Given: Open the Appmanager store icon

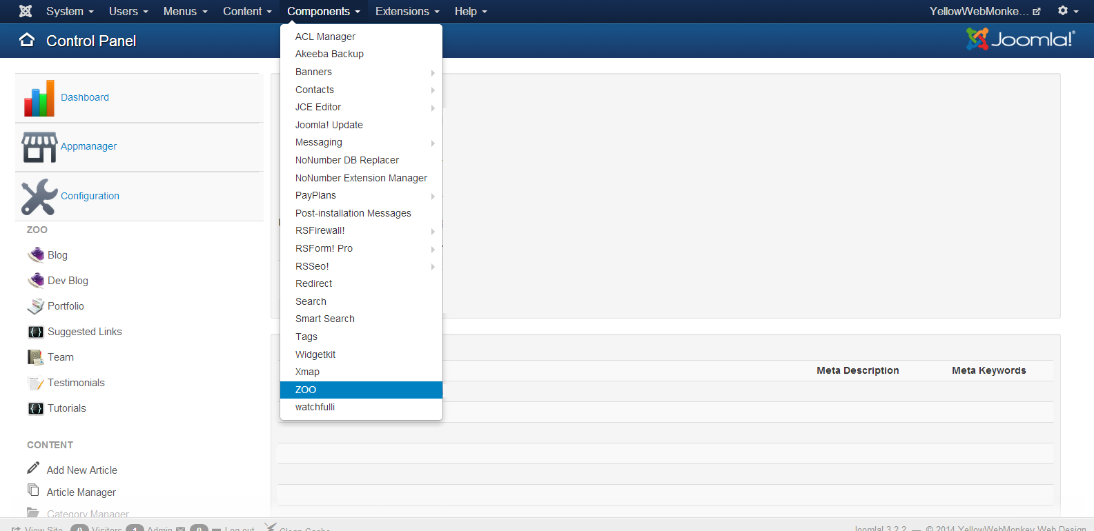Looking at the screenshot, I should click(x=39, y=147).
